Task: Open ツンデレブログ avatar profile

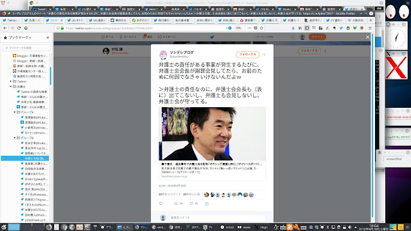Action: pos(163,55)
